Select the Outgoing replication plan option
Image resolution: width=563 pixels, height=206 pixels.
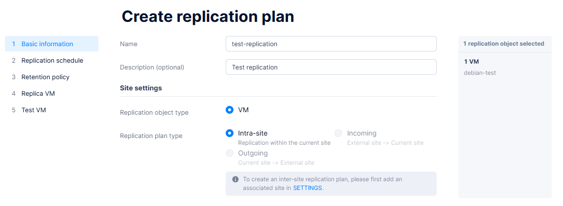pyautogui.click(x=230, y=153)
